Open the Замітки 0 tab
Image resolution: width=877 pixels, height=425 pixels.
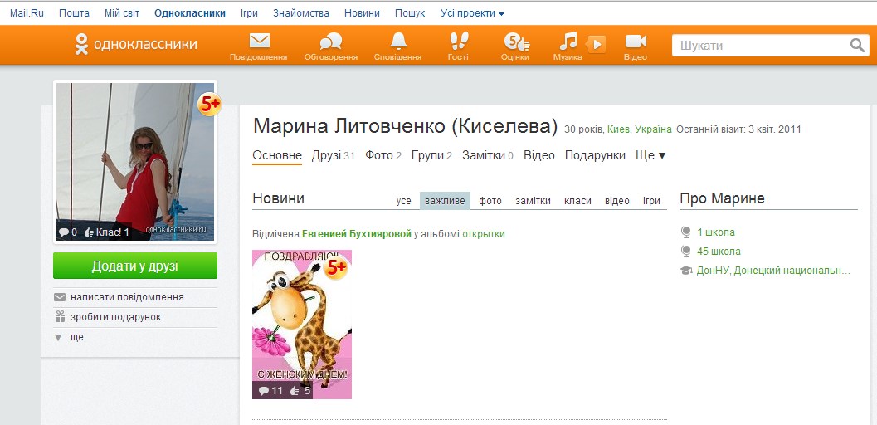pos(488,155)
